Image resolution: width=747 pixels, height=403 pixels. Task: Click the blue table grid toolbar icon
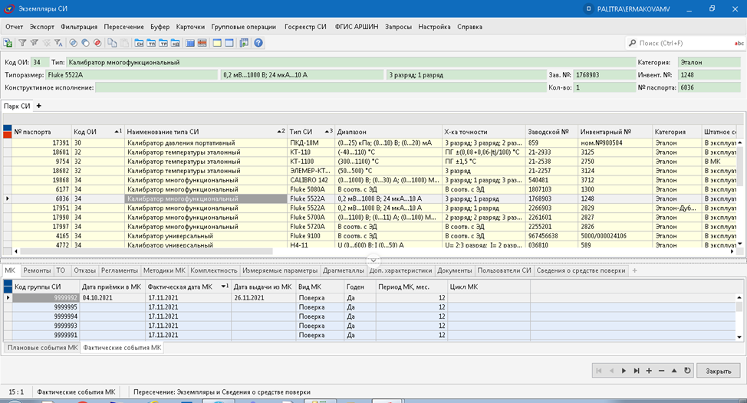[x=190, y=43]
